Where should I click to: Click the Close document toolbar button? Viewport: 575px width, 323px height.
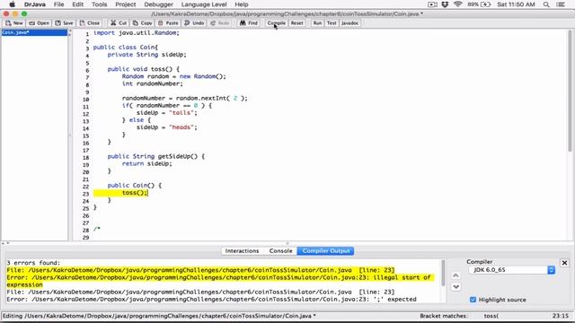tap(90, 23)
